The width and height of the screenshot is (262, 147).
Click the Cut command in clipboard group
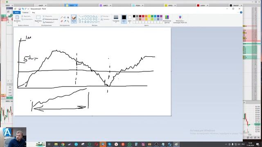tap(26, 16)
